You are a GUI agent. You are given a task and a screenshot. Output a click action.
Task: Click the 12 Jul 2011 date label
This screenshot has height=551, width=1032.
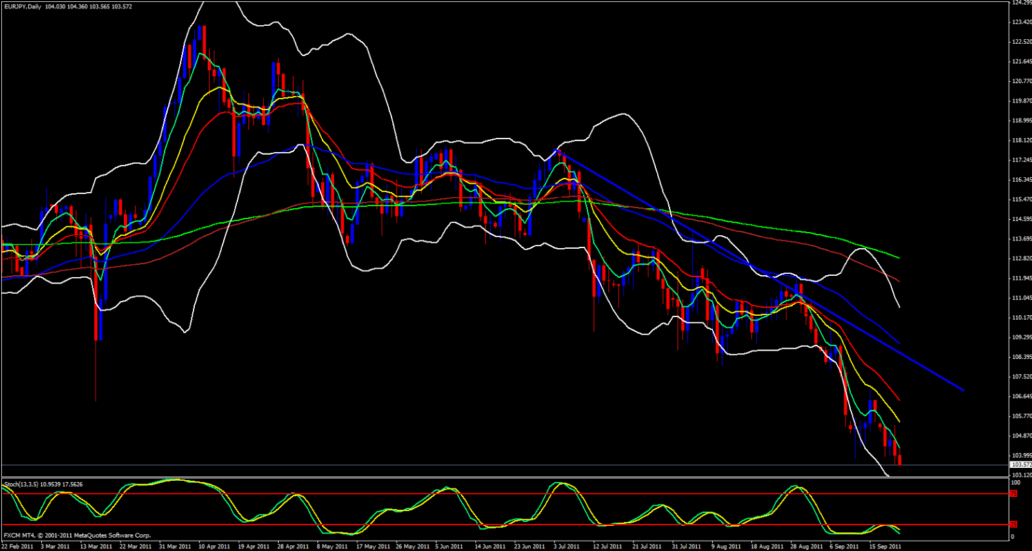(x=608, y=546)
